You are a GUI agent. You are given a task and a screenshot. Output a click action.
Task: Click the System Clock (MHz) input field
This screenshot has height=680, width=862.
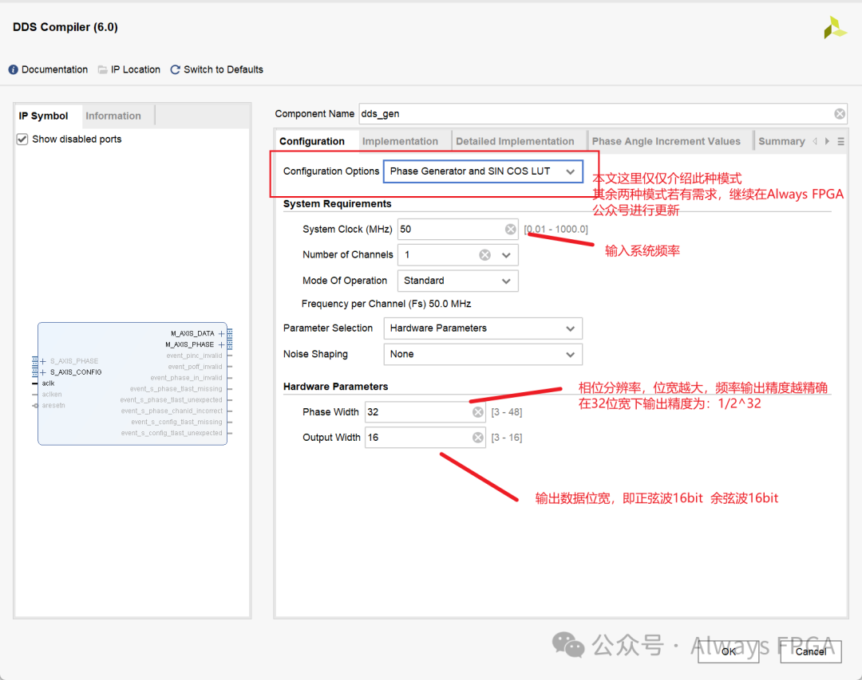coord(457,229)
